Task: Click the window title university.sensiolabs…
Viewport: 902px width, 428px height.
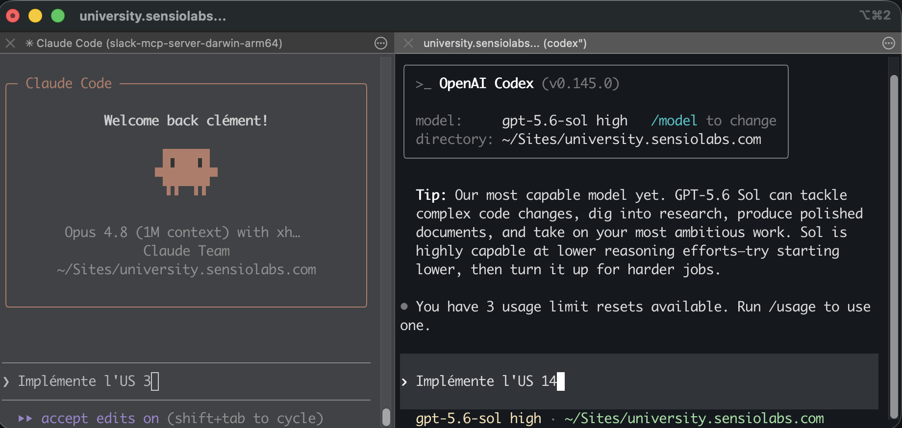Action: pos(152,16)
